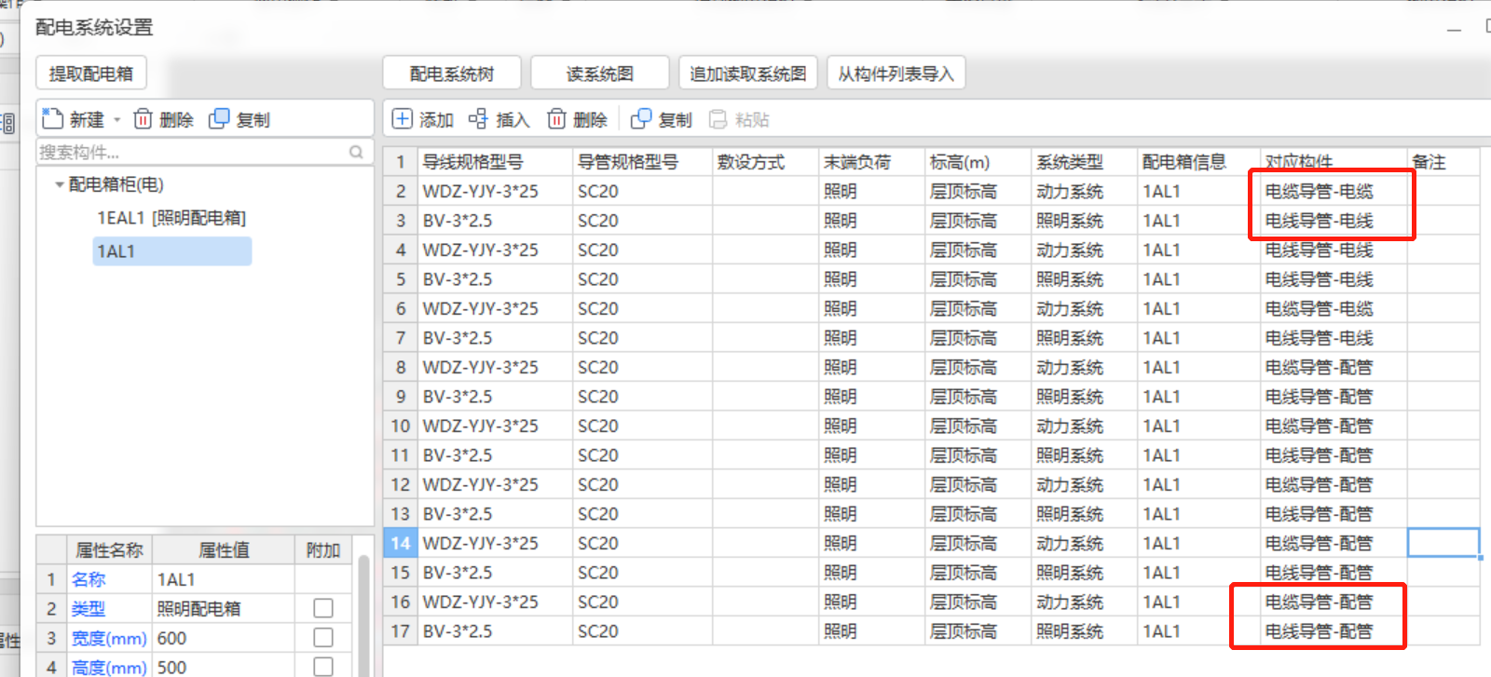Click the 提取配电箱 button
Image resolution: width=1491 pixels, height=677 pixels.
tap(91, 74)
